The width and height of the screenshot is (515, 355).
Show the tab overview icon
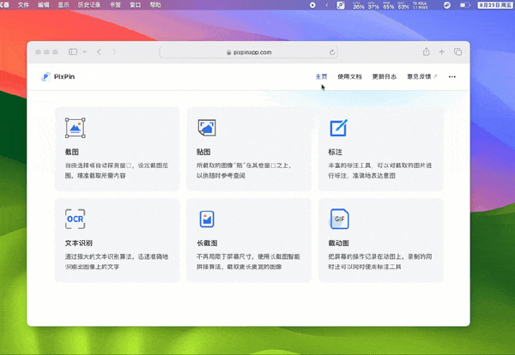[457, 51]
